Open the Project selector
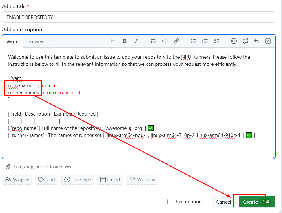The image size is (282, 213). [110, 180]
